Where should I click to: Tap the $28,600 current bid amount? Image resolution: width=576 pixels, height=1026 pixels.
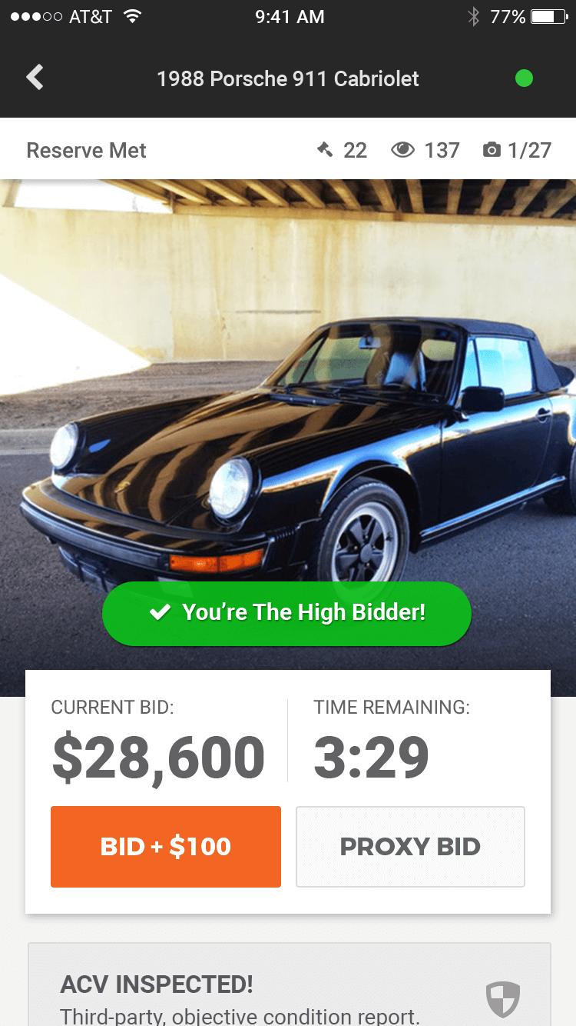tap(158, 758)
